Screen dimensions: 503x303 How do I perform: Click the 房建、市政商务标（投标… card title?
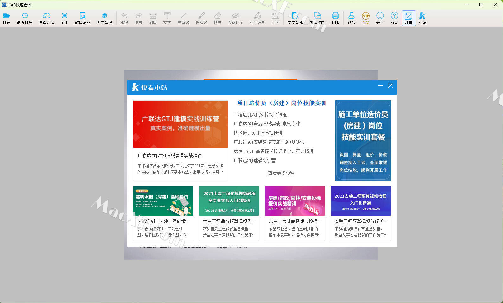pyautogui.click(x=295, y=221)
